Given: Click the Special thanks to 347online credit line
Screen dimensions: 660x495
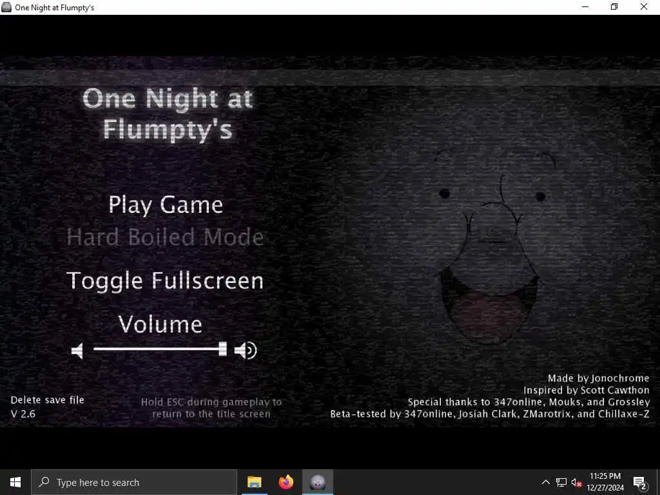Looking at the screenshot, I should tap(529, 402).
